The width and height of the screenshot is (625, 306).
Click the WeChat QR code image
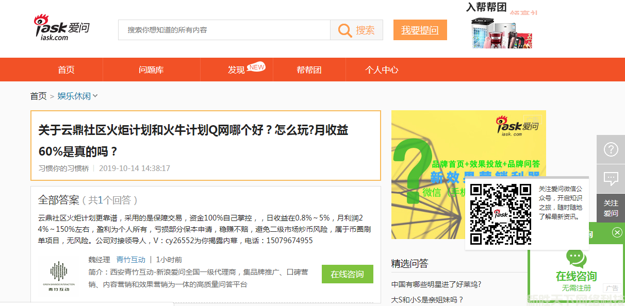[501, 214]
